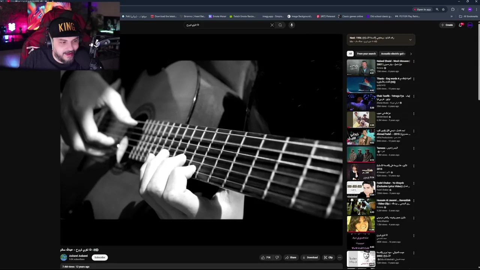
Task: Open the Emote Maker bookmark
Action: (217, 16)
